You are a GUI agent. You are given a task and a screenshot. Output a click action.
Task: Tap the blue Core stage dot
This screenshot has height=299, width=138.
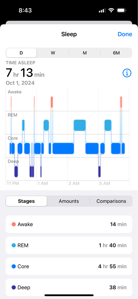pyautogui.click(x=14, y=267)
